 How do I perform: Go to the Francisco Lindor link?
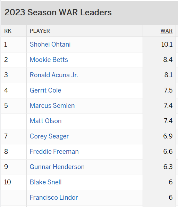(54, 198)
